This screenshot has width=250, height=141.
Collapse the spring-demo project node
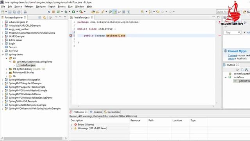point(3,54)
